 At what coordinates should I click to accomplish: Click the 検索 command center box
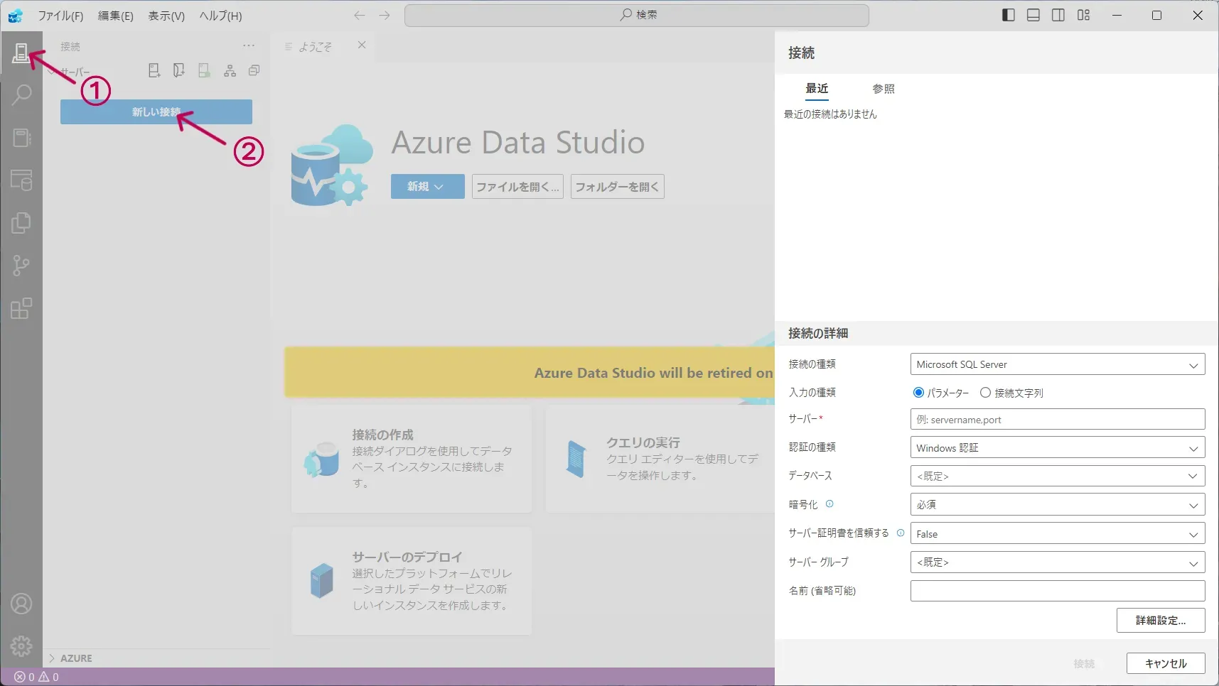tap(636, 15)
